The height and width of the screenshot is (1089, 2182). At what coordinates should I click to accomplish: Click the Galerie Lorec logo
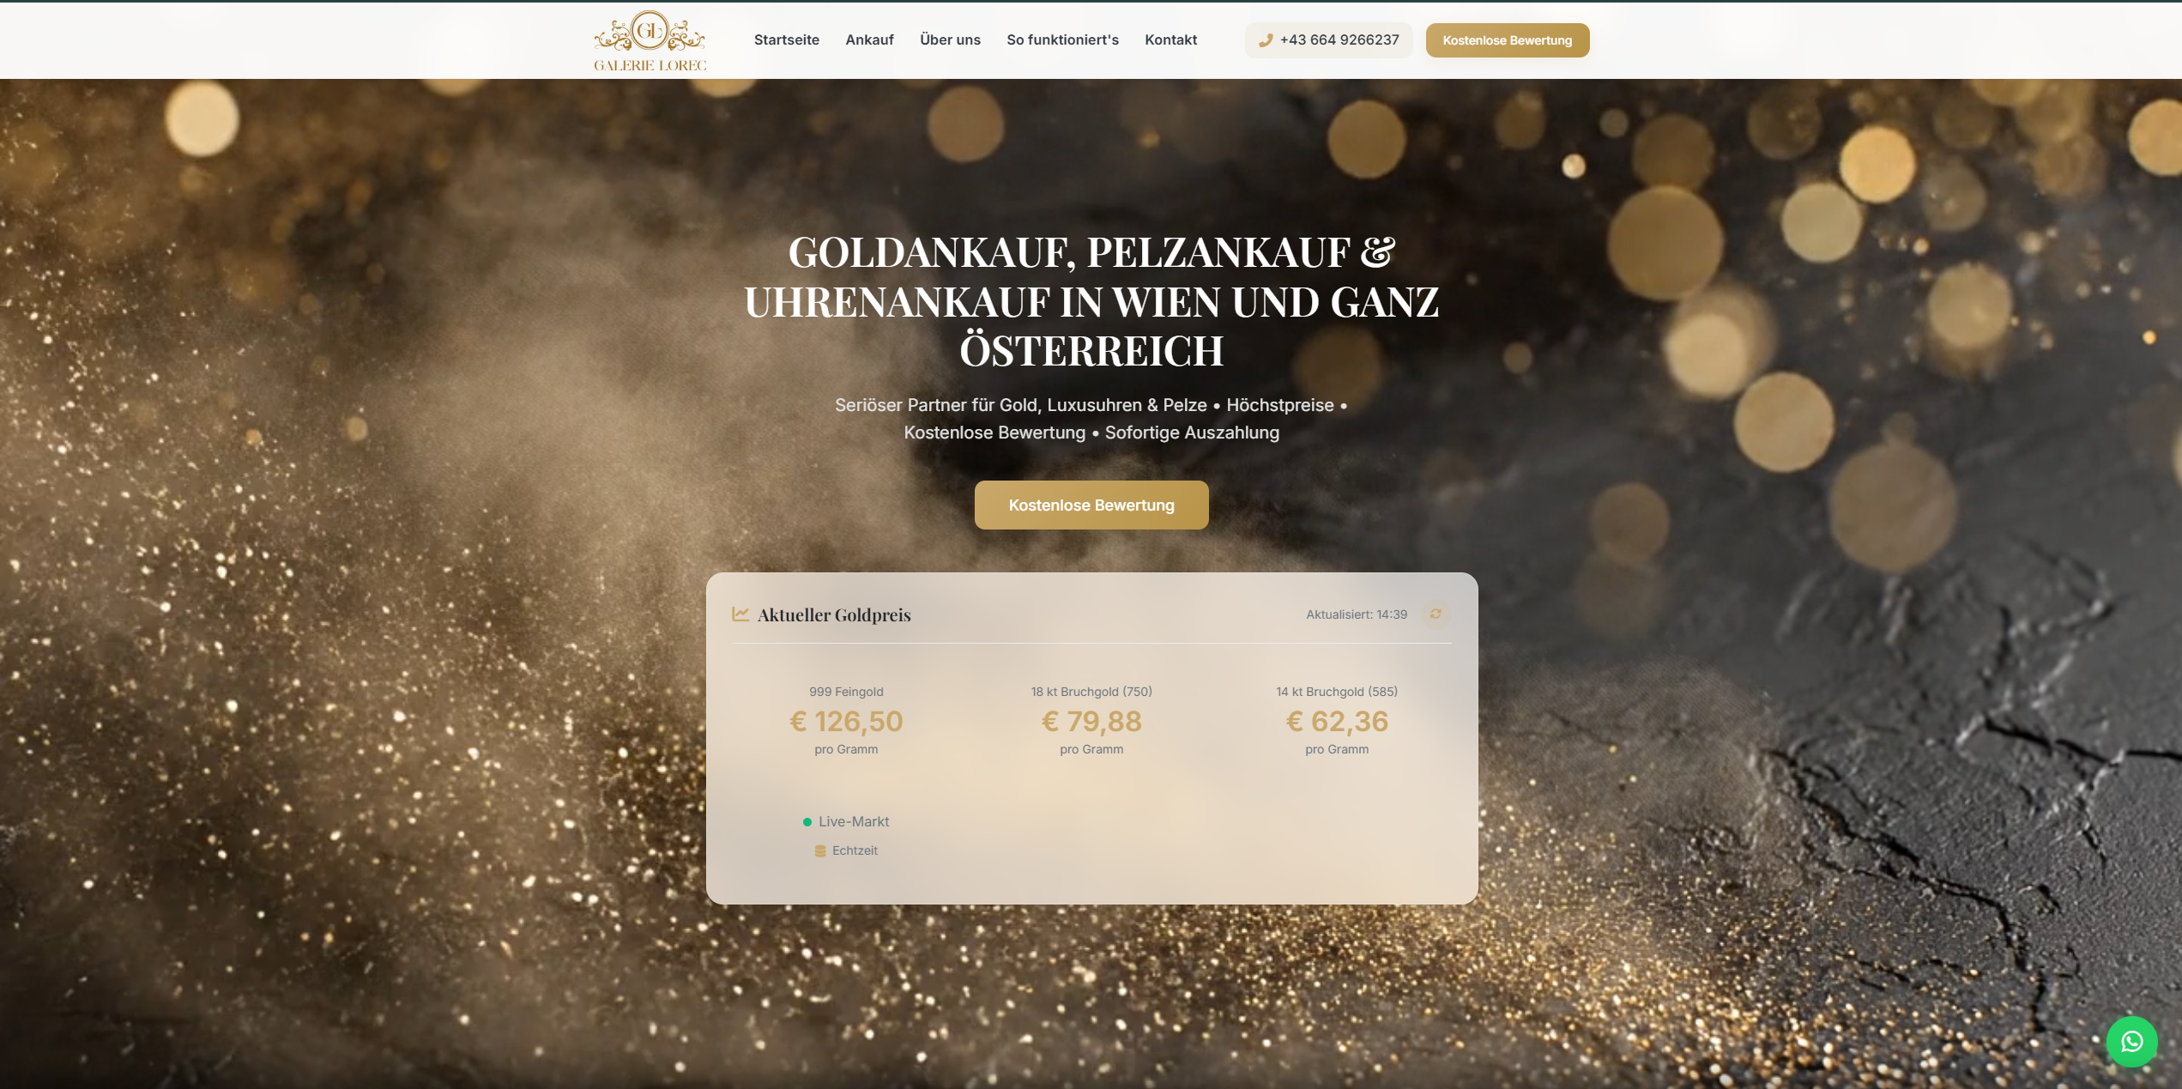pyautogui.click(x=650, y=40)
